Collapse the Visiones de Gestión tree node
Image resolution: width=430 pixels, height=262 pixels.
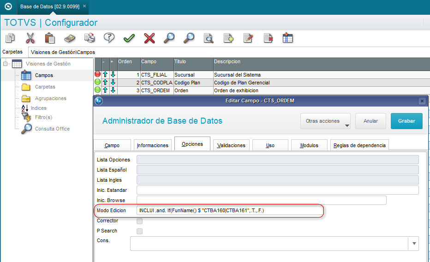tap(5, 64)
